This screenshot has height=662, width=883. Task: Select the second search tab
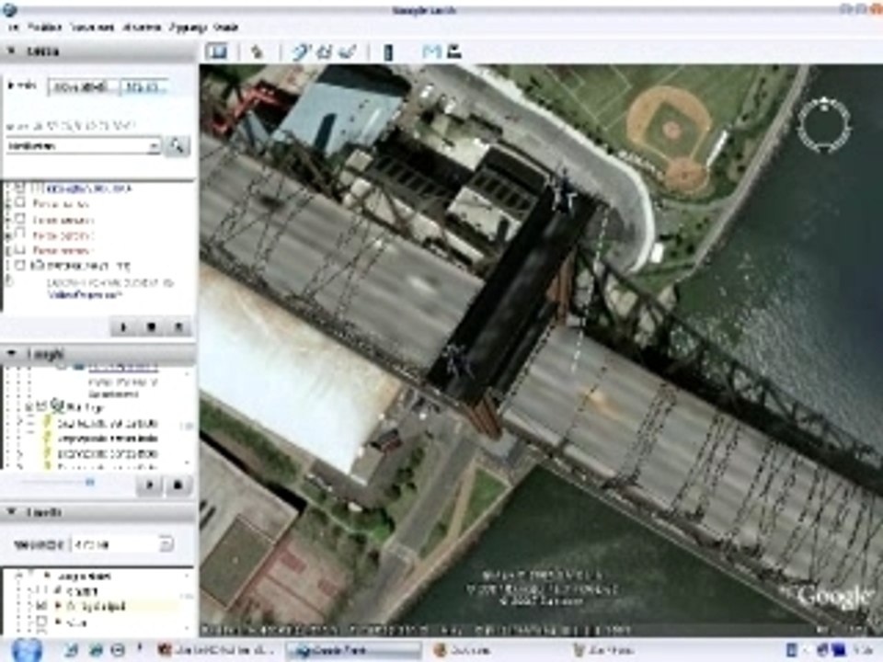[x=144, y=87]
